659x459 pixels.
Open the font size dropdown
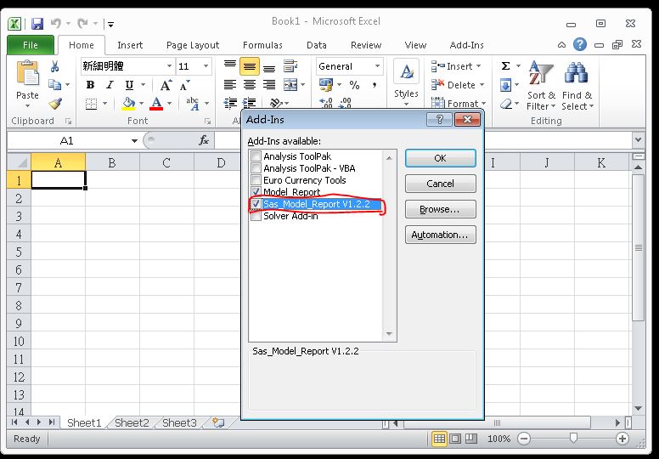click(206, 66)
